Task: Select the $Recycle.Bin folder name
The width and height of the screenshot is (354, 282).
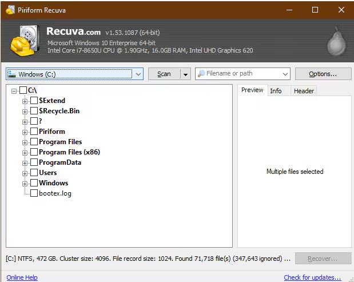Action: point(59,111)
